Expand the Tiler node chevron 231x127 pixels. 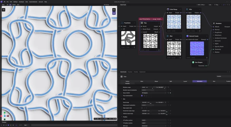159,23
